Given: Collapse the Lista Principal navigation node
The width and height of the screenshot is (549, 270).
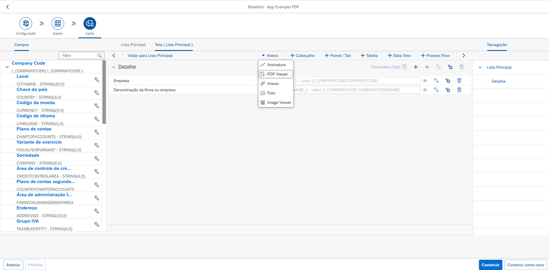Looking at the screenshot, I should click(x=480, y=67).
